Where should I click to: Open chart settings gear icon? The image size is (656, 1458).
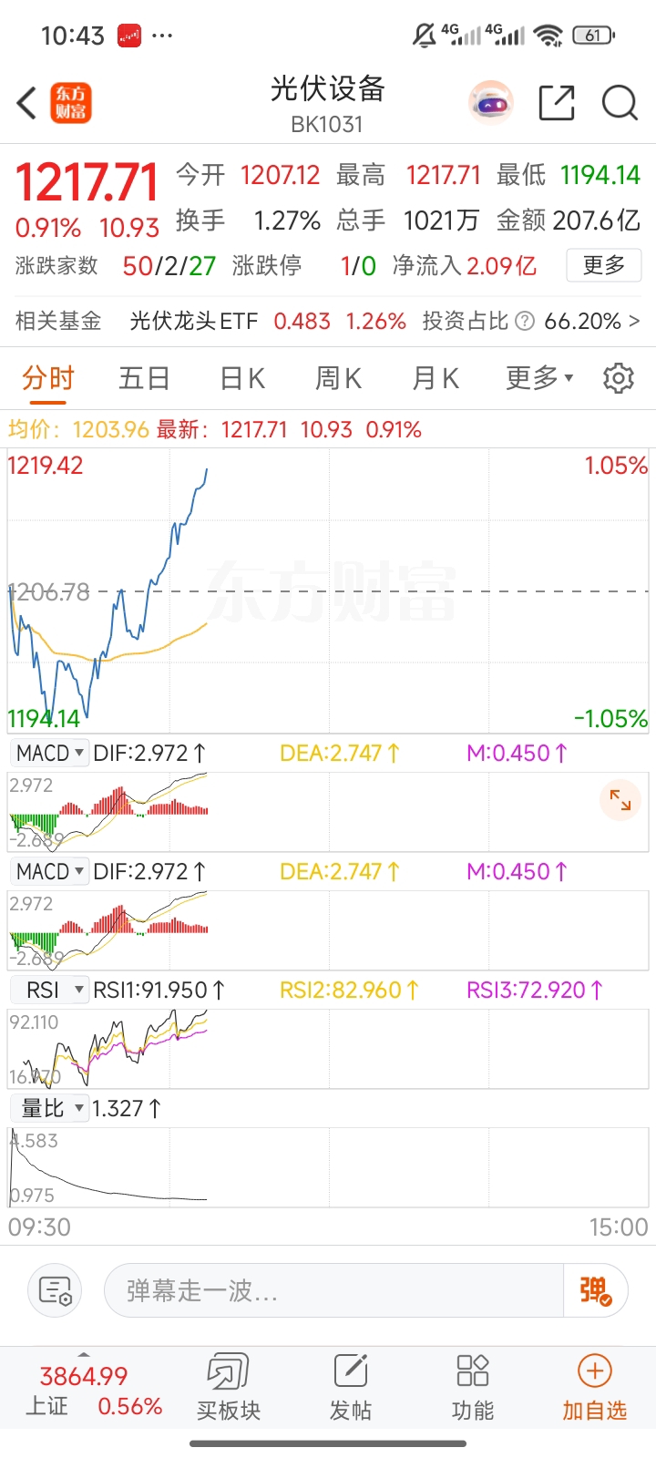619,377
